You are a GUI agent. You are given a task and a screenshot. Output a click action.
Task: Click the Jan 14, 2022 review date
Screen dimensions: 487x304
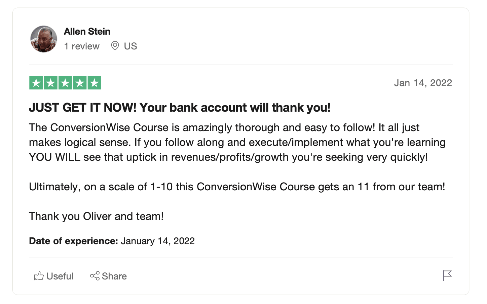click(423, 83)
